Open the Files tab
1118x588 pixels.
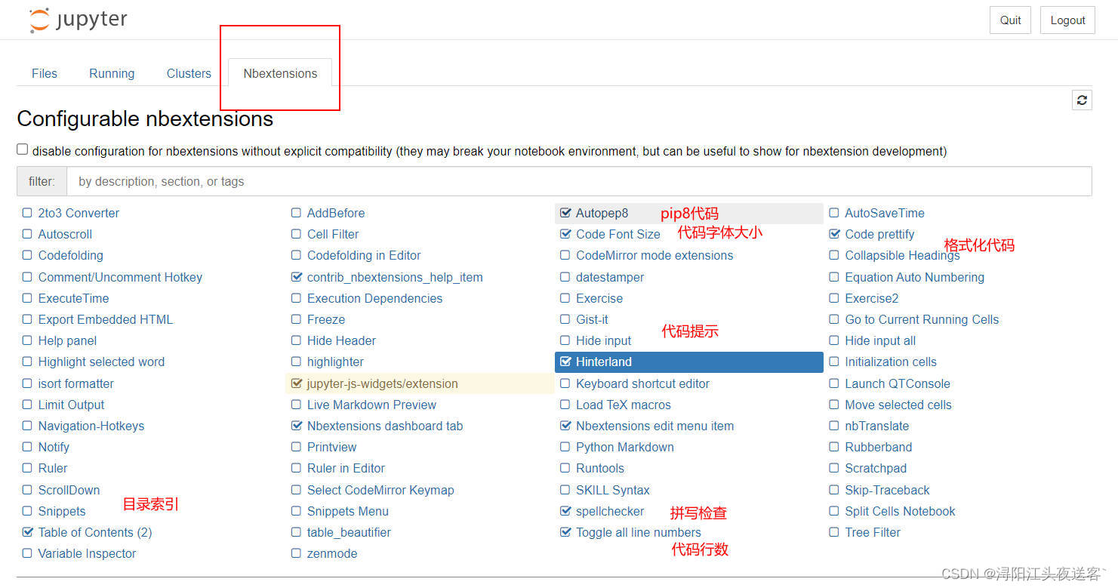point(45,73)
